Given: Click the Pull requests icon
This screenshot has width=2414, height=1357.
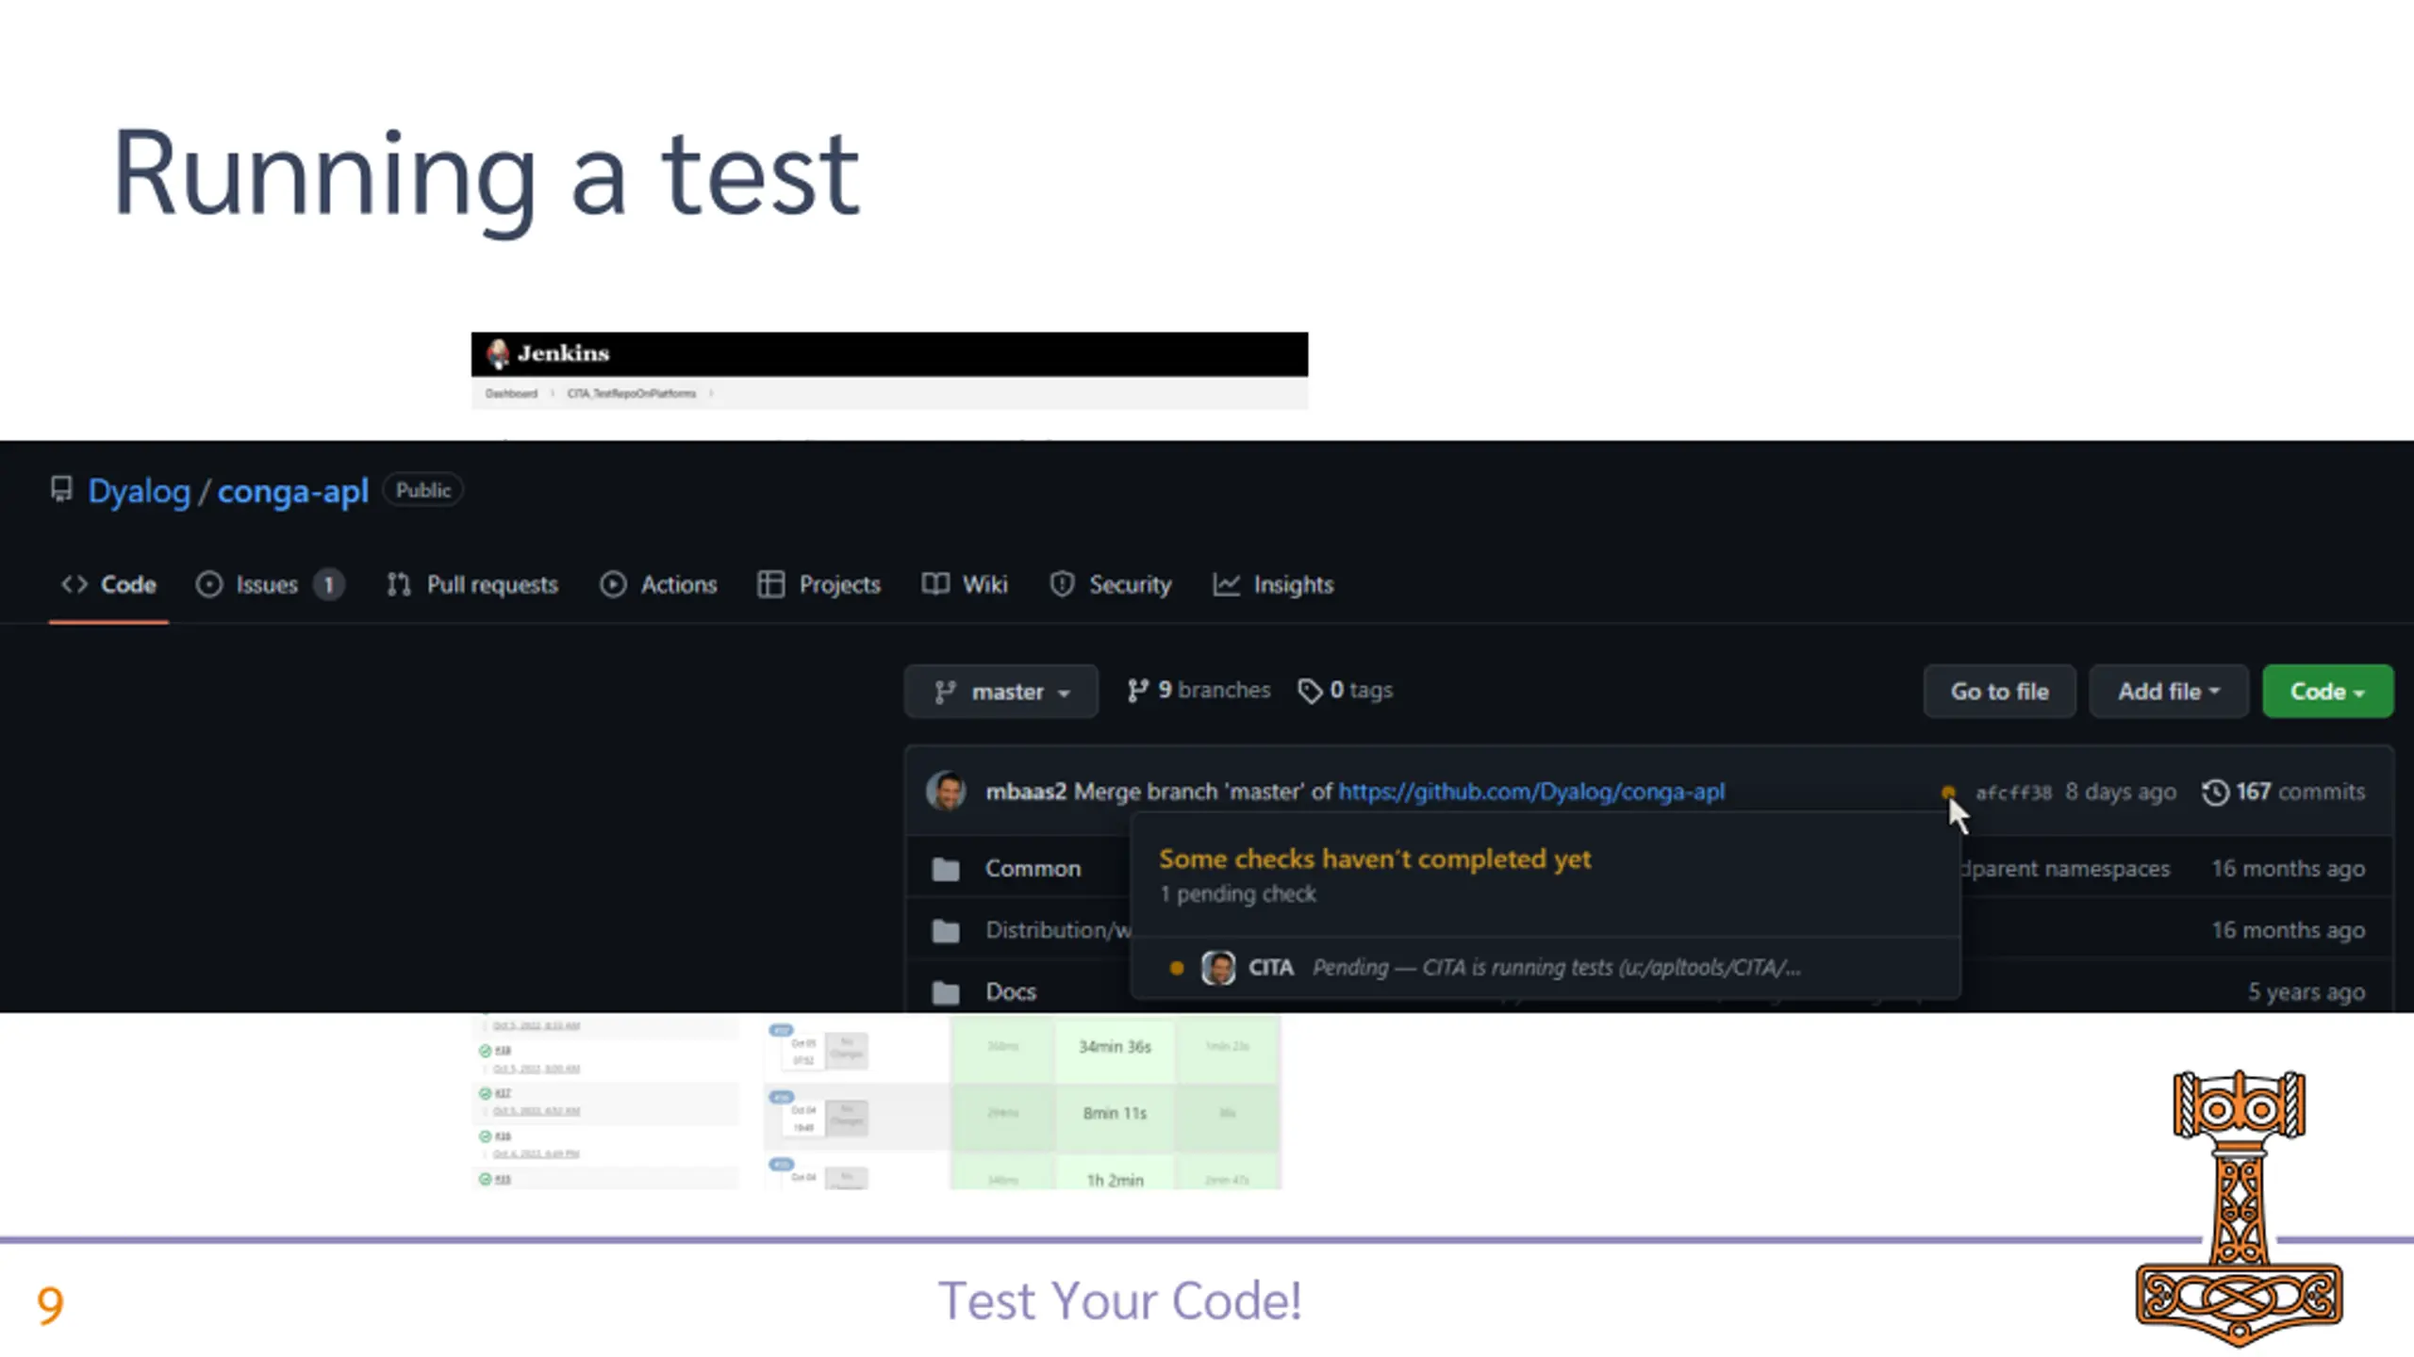Looking at the screenshot, I should [399, 584].
